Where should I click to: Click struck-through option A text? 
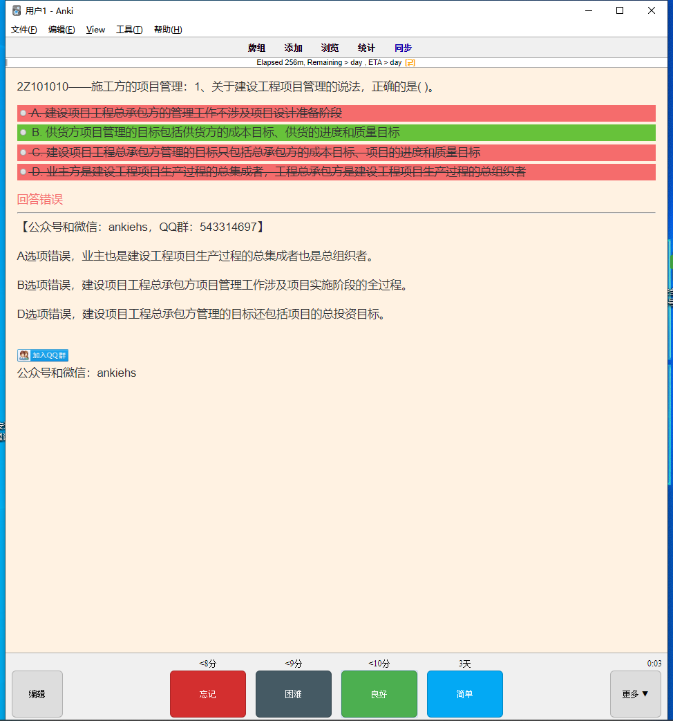pos(186,113)
